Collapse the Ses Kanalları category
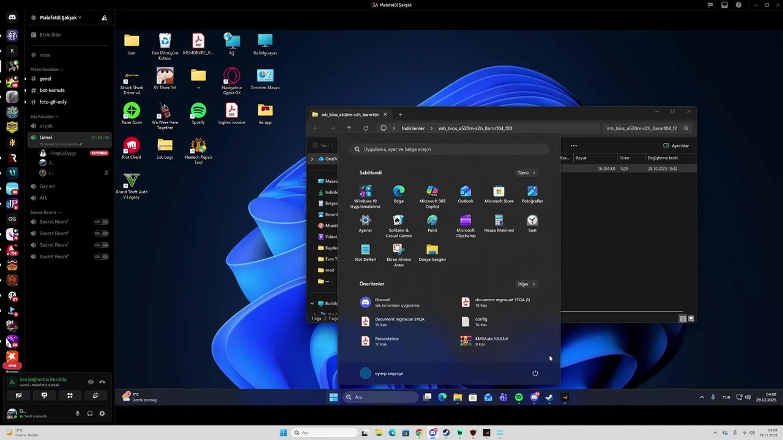 tap(44, 116)
